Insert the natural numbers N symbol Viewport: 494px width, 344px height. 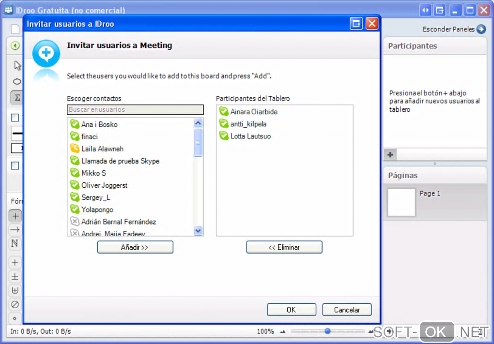15,243
